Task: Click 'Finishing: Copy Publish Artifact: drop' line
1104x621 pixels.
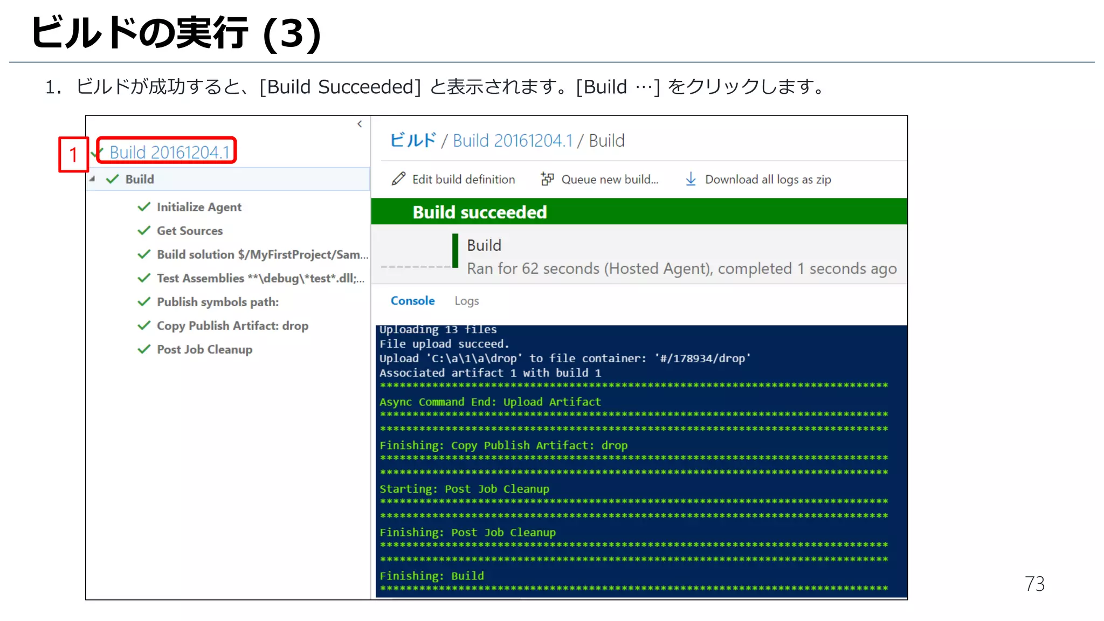Action: coord(503,445)
